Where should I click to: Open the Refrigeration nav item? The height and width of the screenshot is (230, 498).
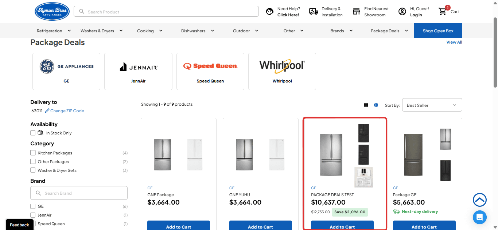coord(50,31)
